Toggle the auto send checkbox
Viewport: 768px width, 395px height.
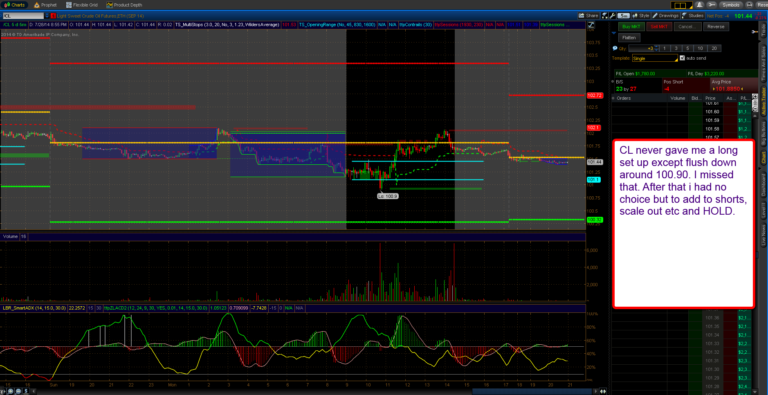tap(682, 58)
